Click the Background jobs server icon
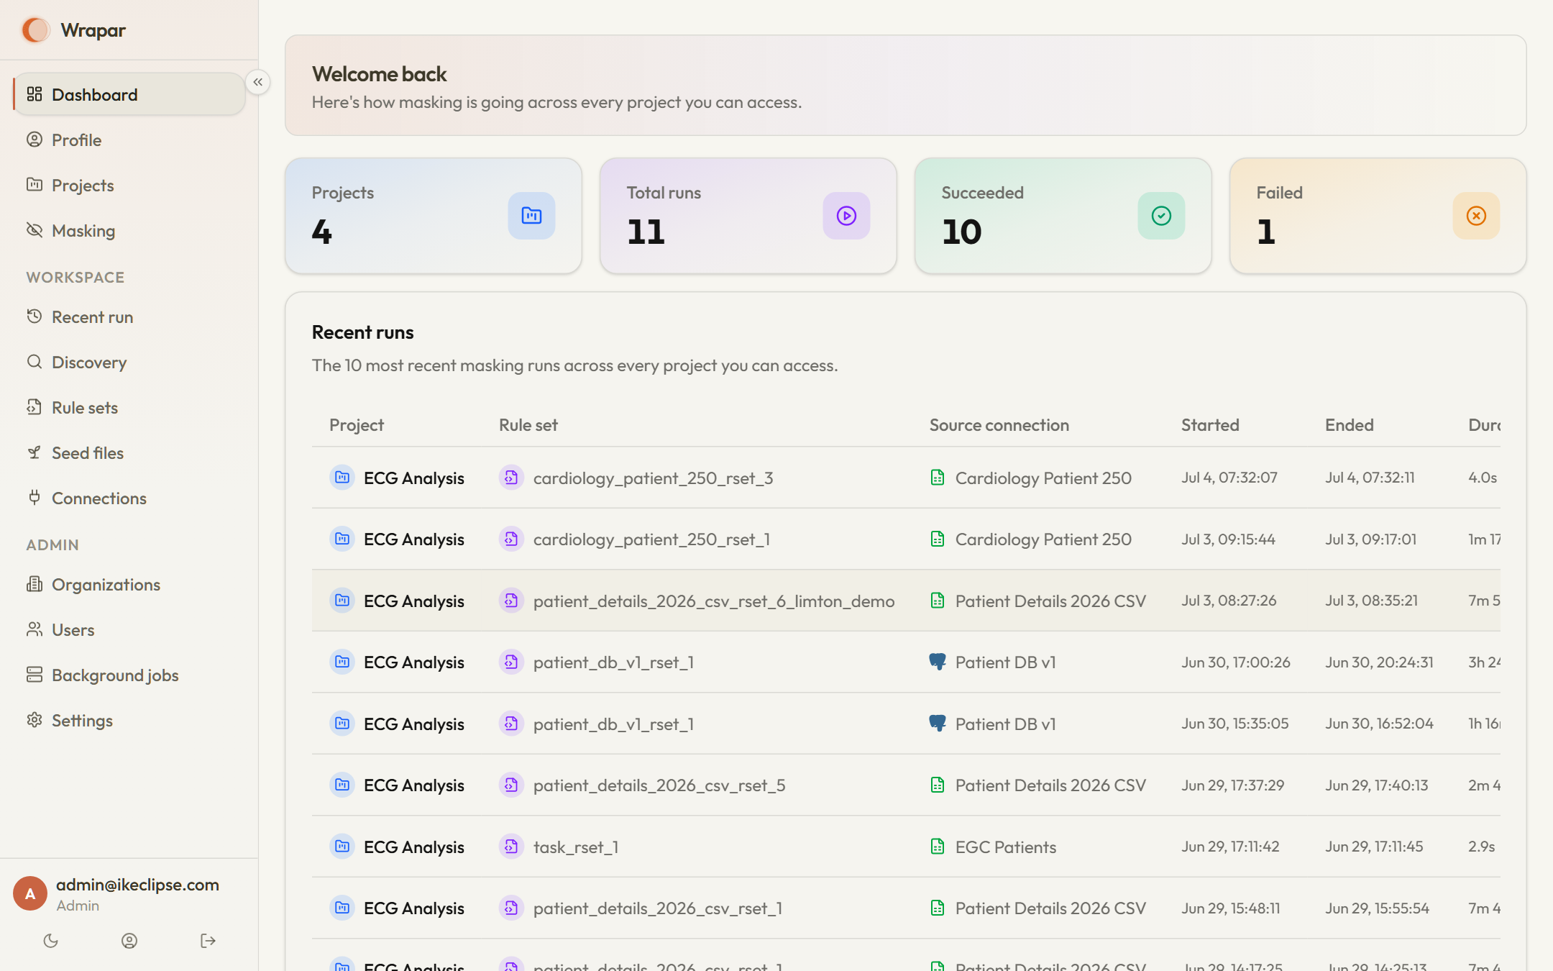 (x=34, y=675)
